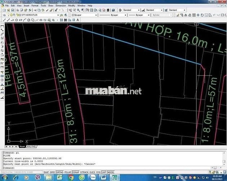
Task: Open the Dimension menu
Action: click(61, 6)
